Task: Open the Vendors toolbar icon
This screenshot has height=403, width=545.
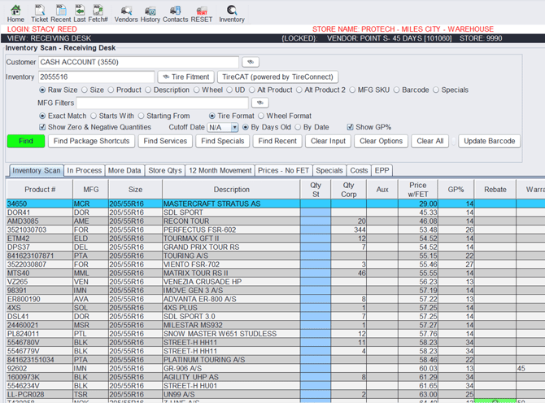Action: [x=125, y=11]
